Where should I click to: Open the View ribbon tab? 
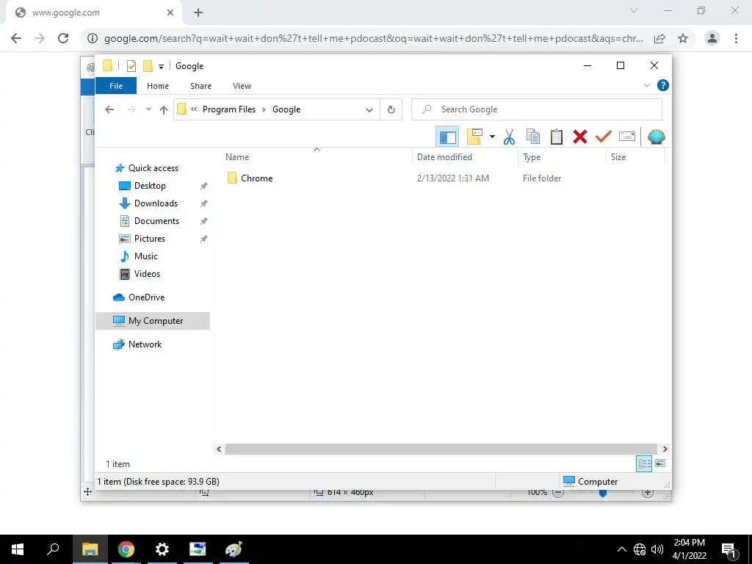click(242, 86)
